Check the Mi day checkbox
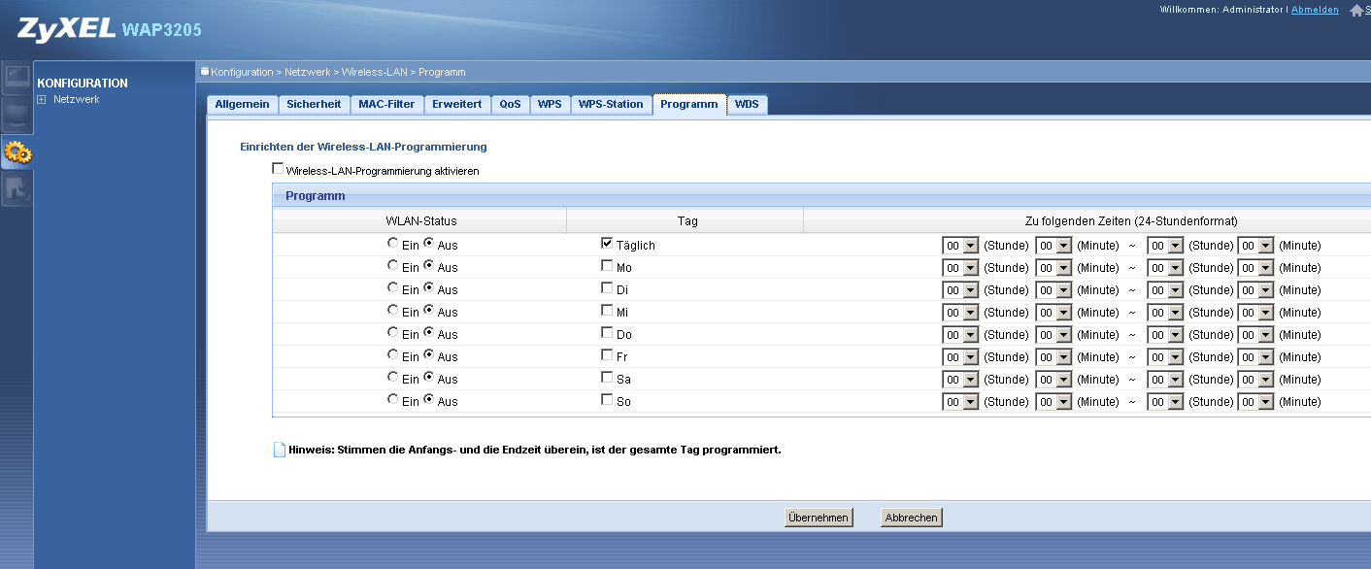The width and height of the screenshot is (1371, 569). pyautogui.click(x=607, y=311)
